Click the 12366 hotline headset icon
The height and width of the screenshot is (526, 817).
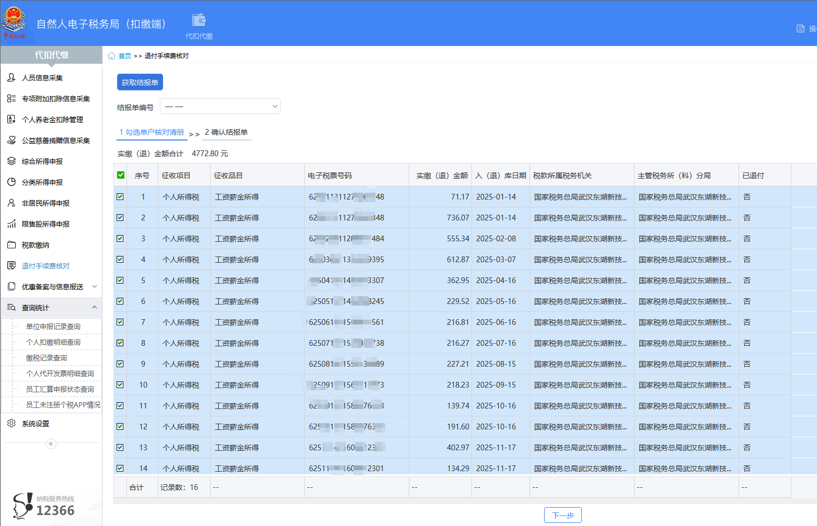pyautogui.click(x=23, y=506)
